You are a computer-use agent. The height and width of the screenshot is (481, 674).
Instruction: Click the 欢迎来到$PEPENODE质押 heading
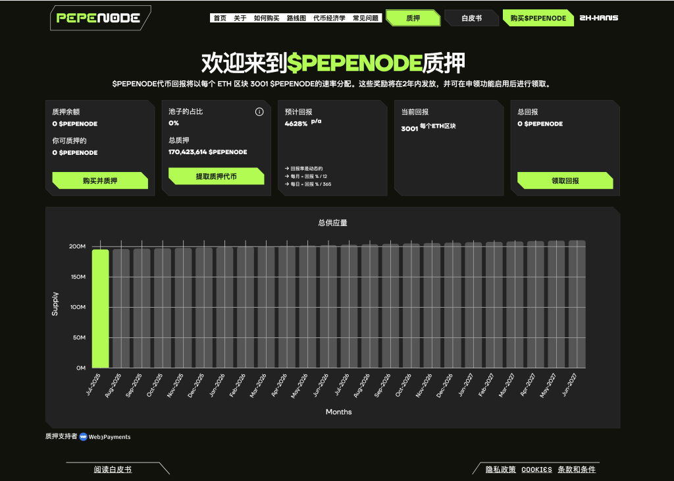pos(333,63)
